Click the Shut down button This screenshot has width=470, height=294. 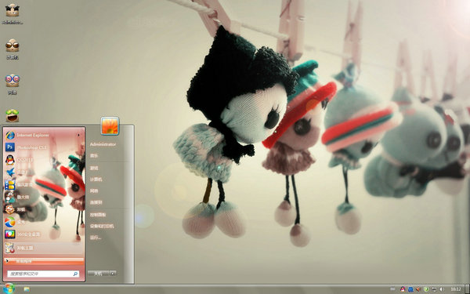[x=99, y=274]
